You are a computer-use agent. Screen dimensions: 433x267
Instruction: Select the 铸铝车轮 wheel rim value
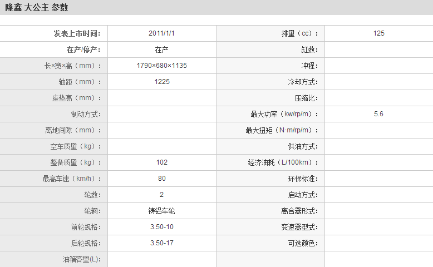coord(161,211)
